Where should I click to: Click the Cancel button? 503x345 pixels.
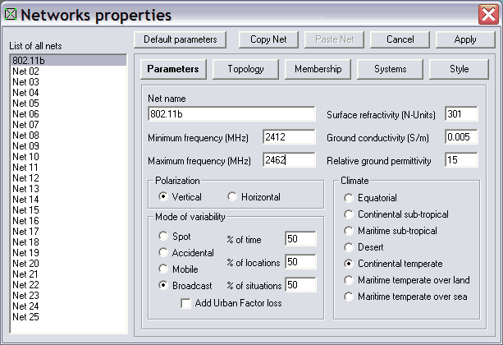(400, 39)
